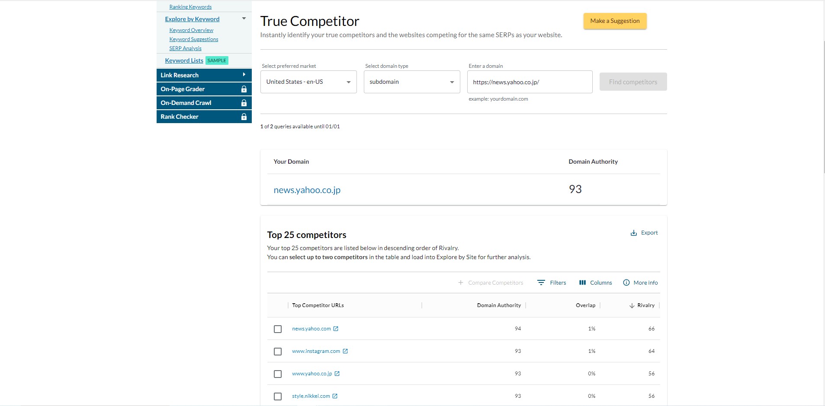This screenshot has height=406, width=825.
Task: Click Compare Competitors button label
Action: (495, 283)
